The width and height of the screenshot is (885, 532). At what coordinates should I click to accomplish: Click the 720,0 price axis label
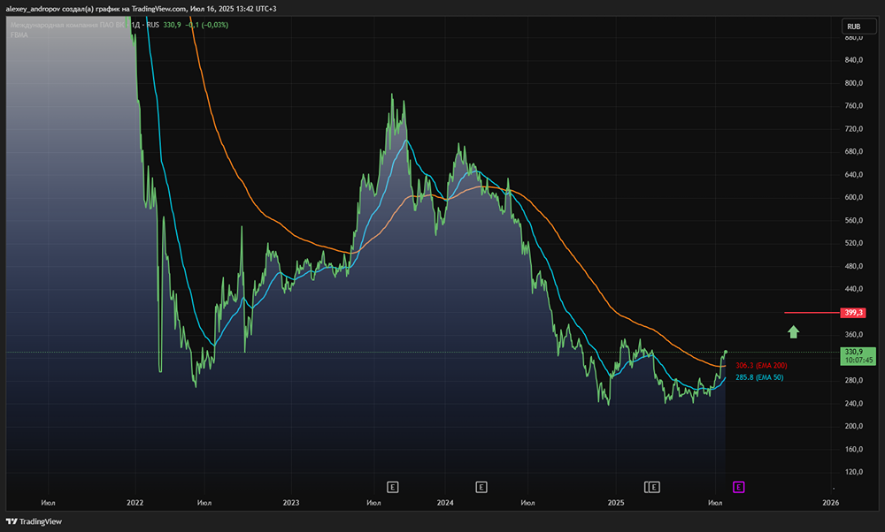tap(853, 128)
